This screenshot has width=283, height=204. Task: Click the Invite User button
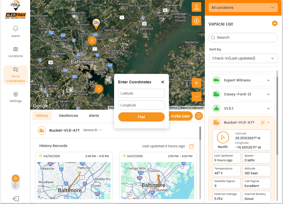click(180, 116)
